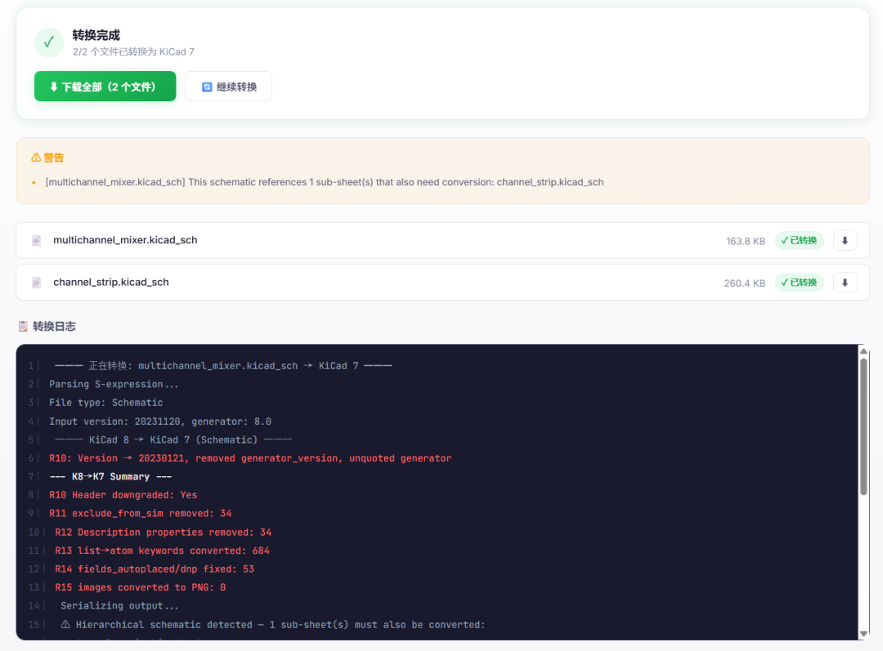Select the multichannel_mixer.kicad_sch file name

(125, 240)
